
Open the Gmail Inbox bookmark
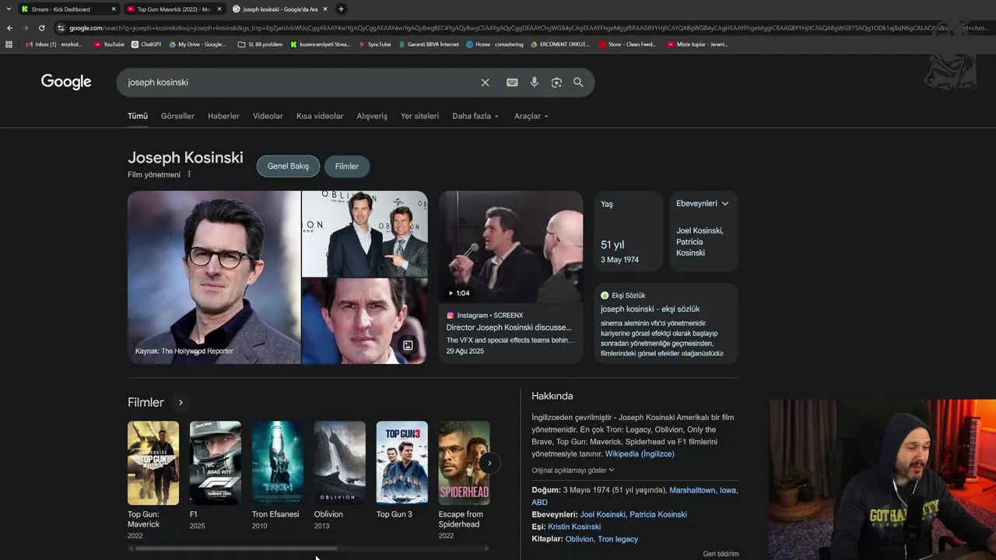(53, 44)
